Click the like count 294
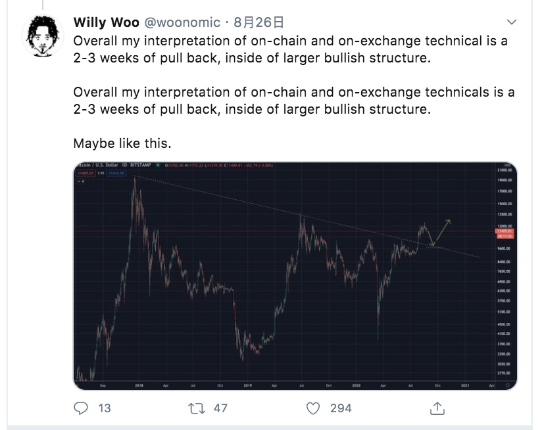Viewport: 542px width, 430px height. pos(341,408)
